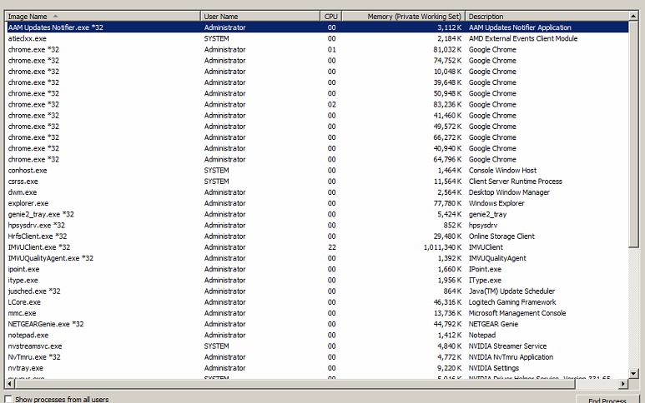Select chrome.exe using 74,752 K memory
This screenshot has width=645, height=403.
pyautogui.click(x=317, y=60)
